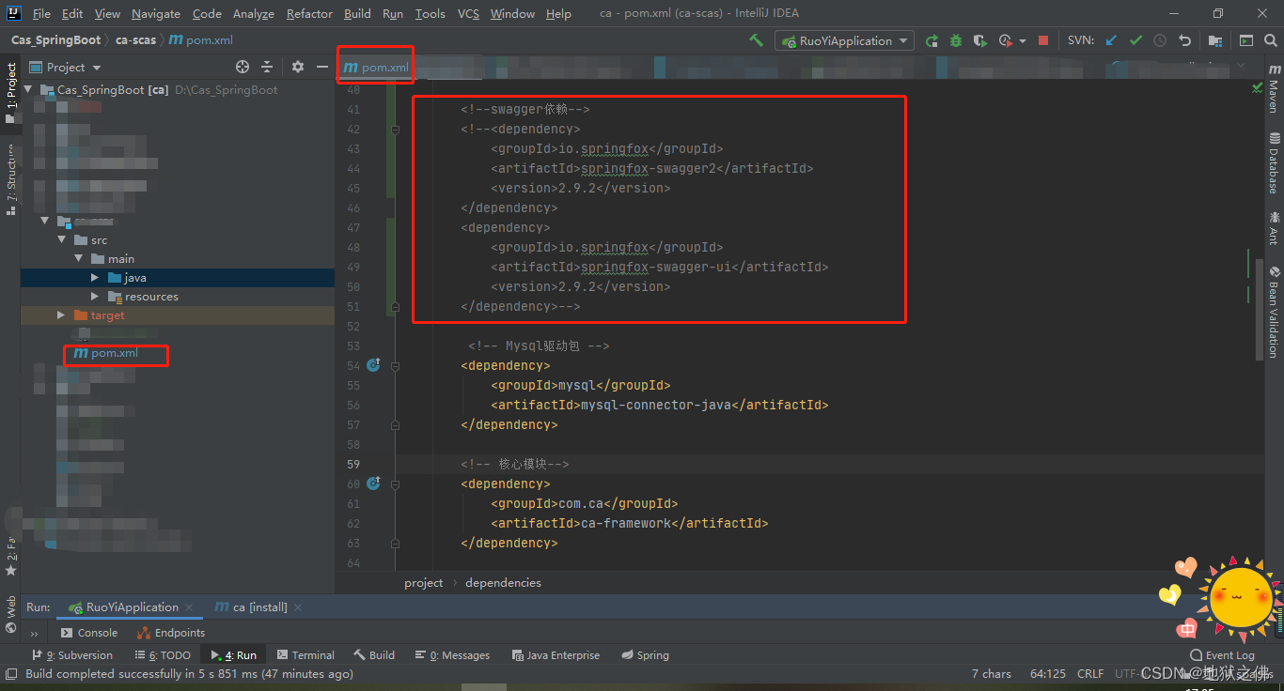Collapse the main folder
This screenshot has height=691, width=1284.
79,259
